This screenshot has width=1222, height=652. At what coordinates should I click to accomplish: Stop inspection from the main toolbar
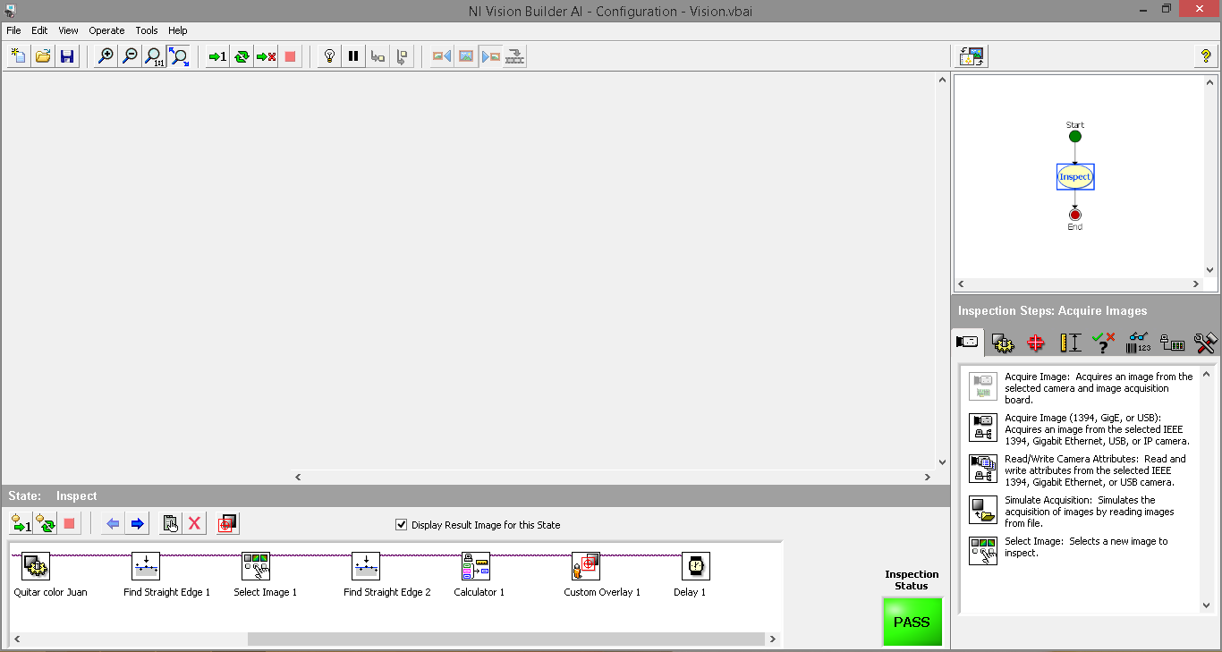[290, 56]
